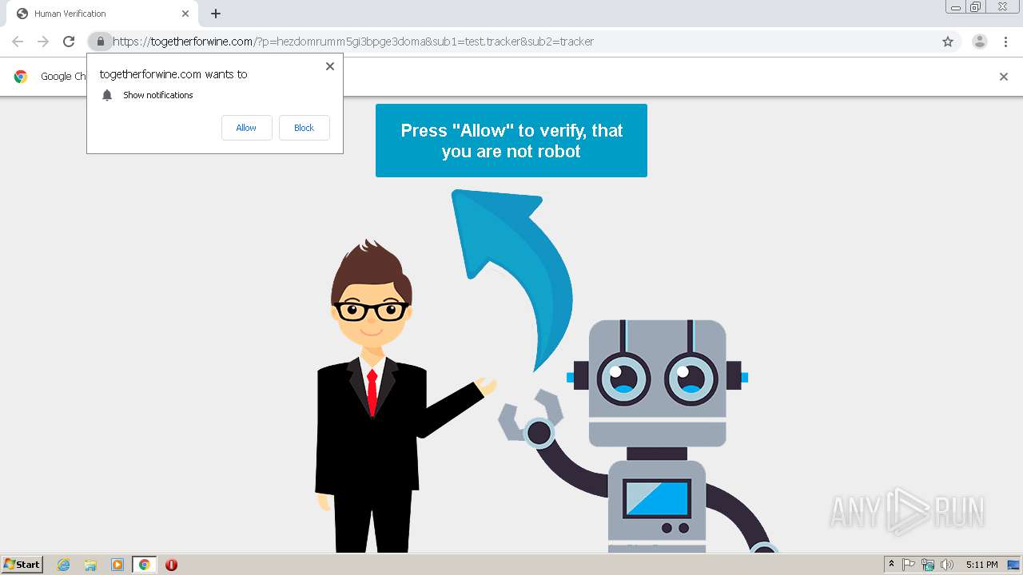Restore down the Chrome window
The width and height of the screenshot is (1023, 575).
click(x=976, y=7)
